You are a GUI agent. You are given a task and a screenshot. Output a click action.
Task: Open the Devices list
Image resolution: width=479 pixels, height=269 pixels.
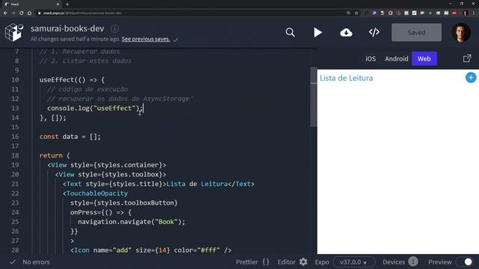tap(400, 262)
